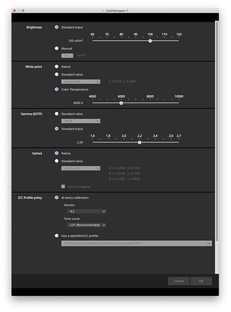Click the Manual brightness value input field
This screenshot has height=312, width=231.
(x=67, y=56)
